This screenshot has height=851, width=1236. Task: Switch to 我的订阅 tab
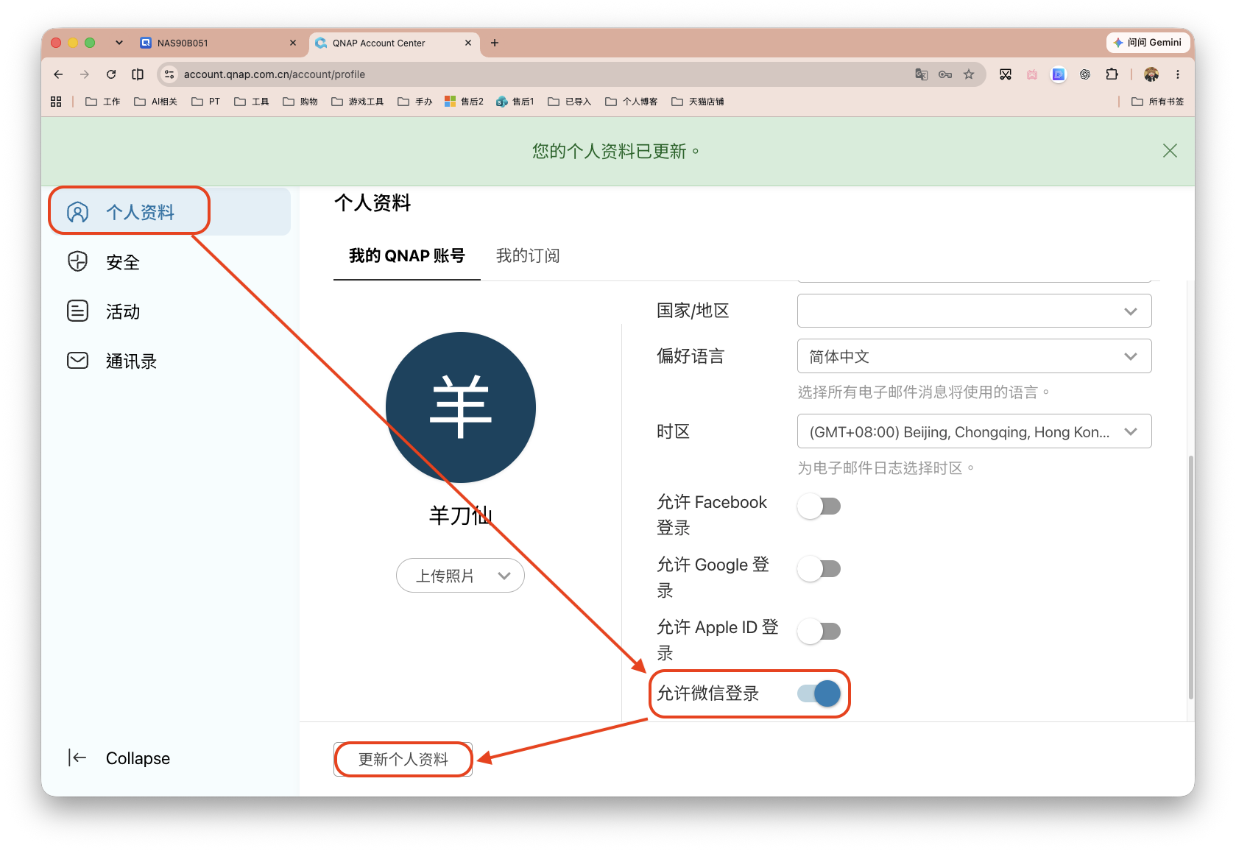(528, 255)
